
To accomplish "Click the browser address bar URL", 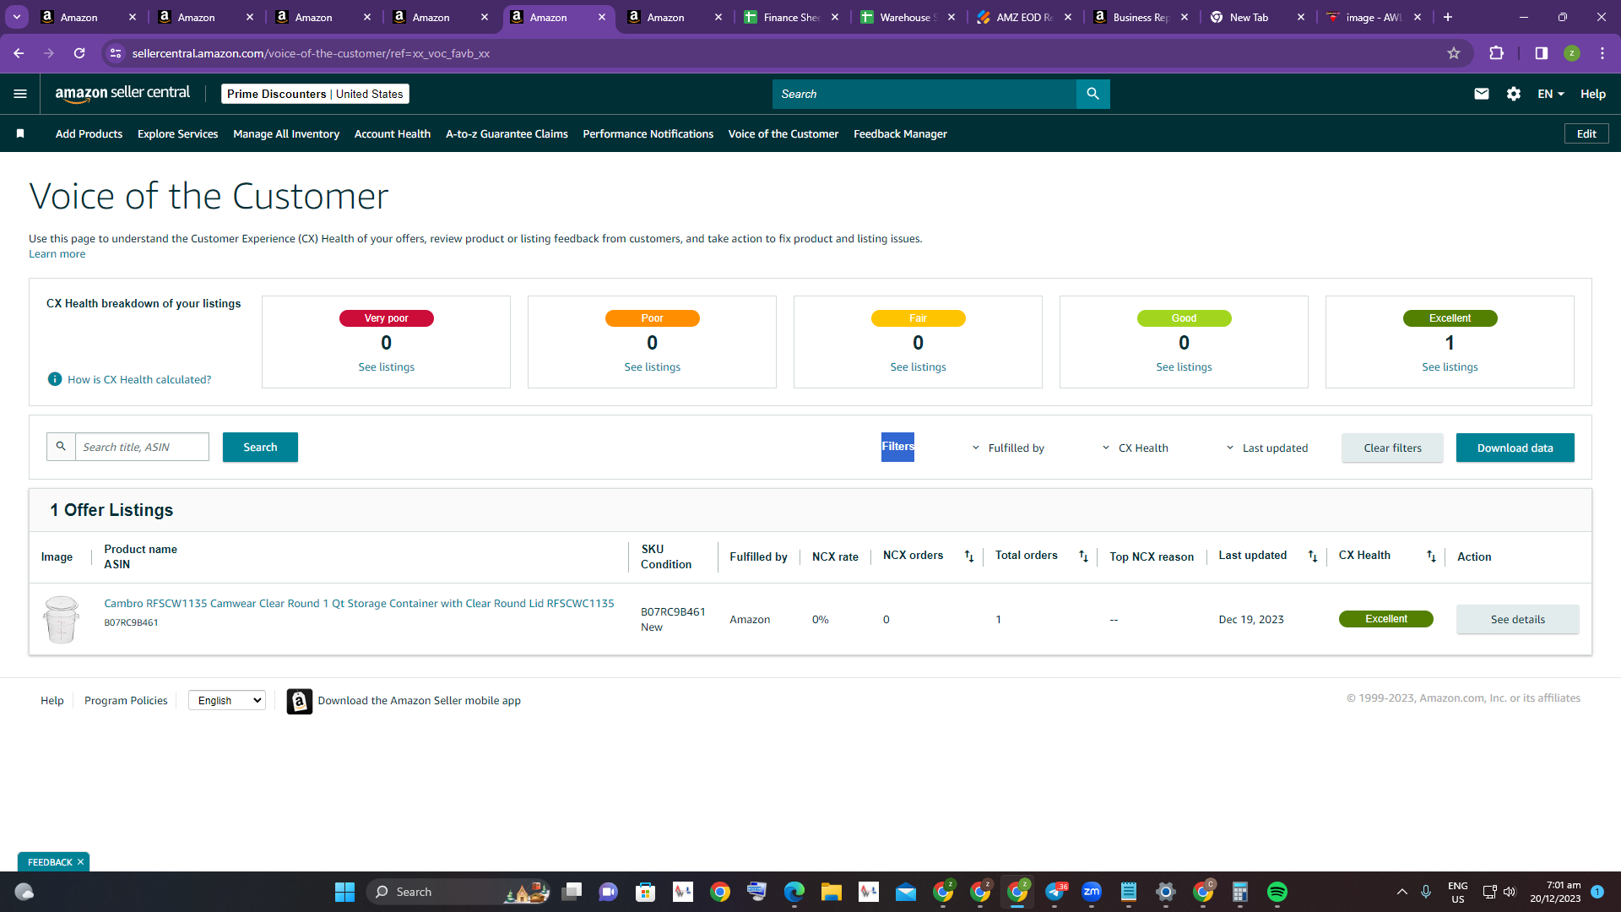I will pyautogui.click(x=311, y=53).
